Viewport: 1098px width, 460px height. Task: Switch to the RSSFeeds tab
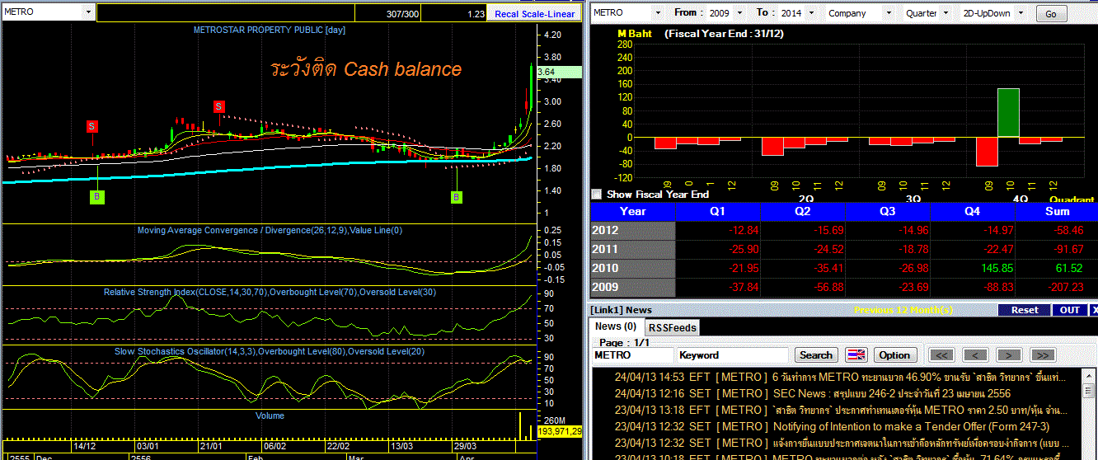pos(673,327)
